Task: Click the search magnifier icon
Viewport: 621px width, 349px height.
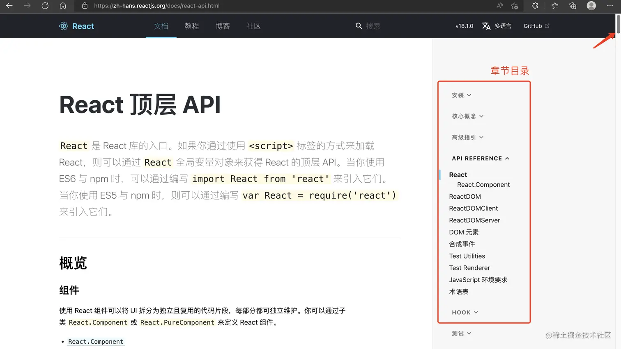Action: coord(359,26)
